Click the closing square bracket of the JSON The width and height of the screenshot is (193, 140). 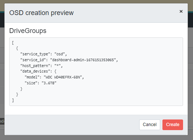[x=13, y=100]
